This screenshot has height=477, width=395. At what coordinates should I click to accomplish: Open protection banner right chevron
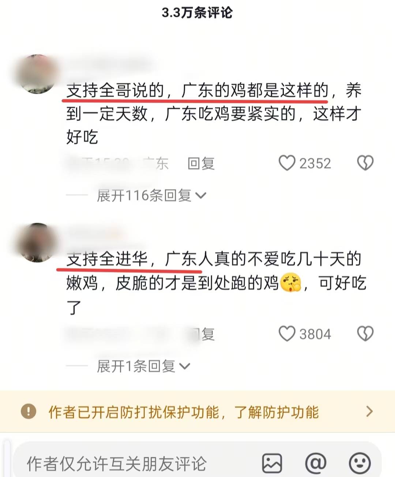(x=369, y=411)
